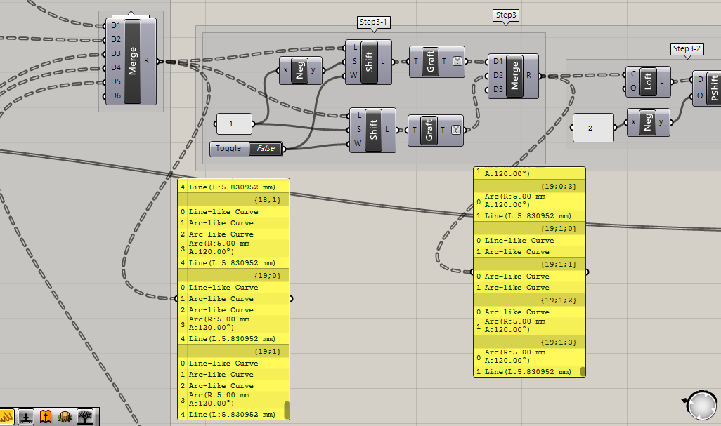Screen dimensions: 721x426
Task: Click the filter icon on the lower Graft
Action: click(x=457, y=129)
